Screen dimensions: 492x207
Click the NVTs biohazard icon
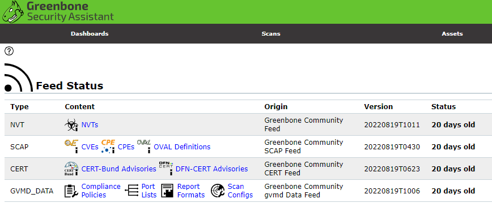click(x=71, y=124)
